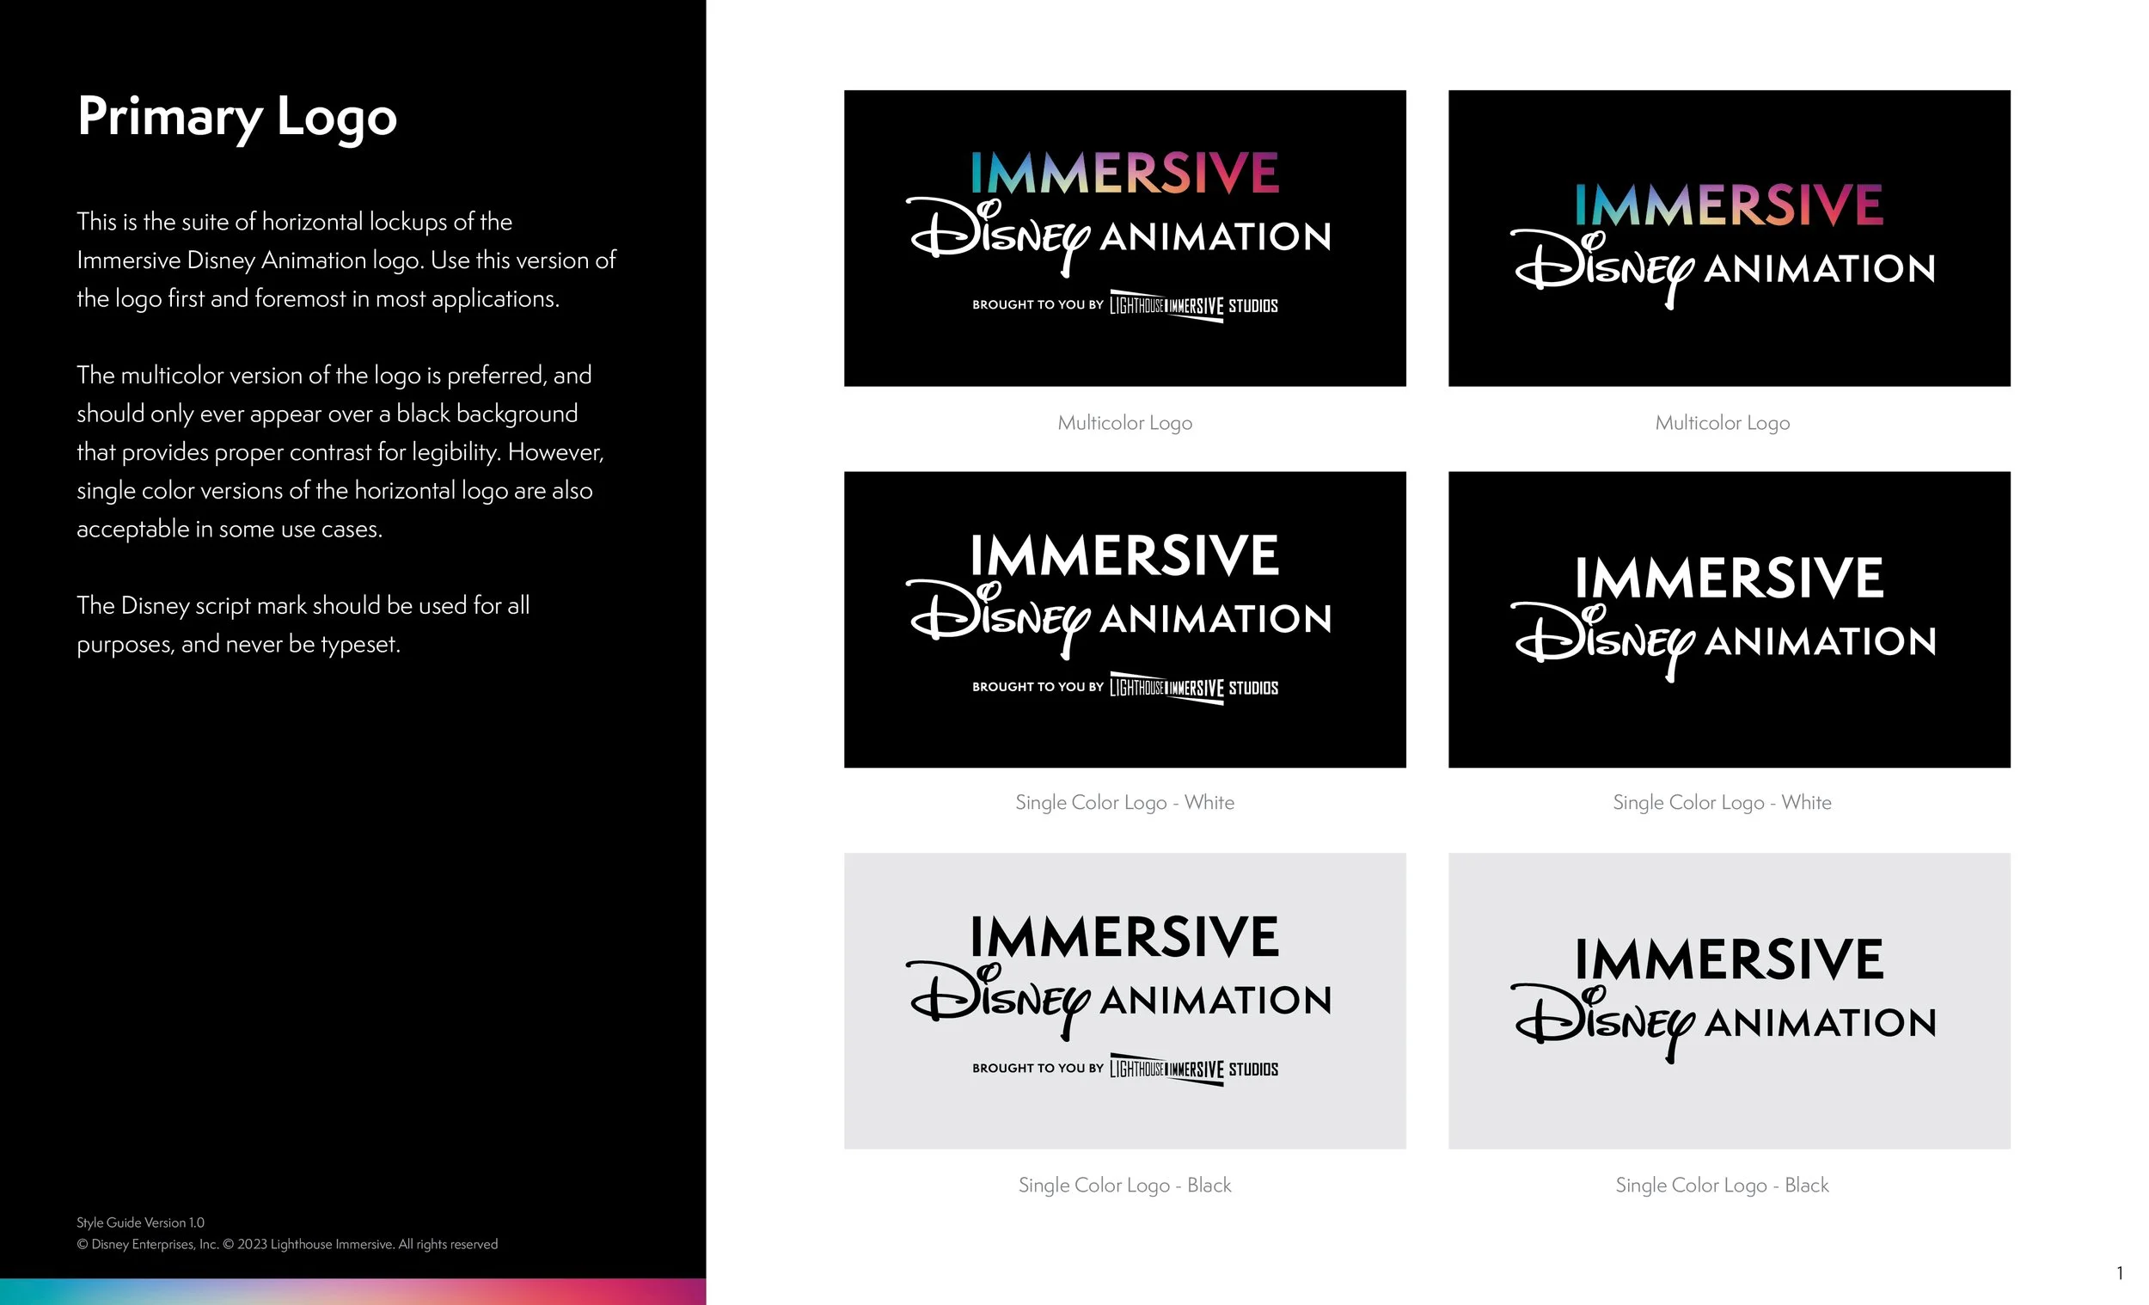The width and height of the screenshot is (2149, 1305).
Task: Click the "Style Guide Version 1.0" footer text
Action: (x=140, y=1222)
